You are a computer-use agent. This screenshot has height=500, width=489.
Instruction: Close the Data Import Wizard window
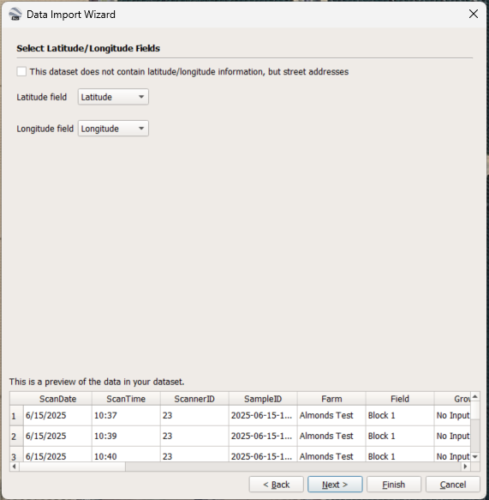click(474, 14)
